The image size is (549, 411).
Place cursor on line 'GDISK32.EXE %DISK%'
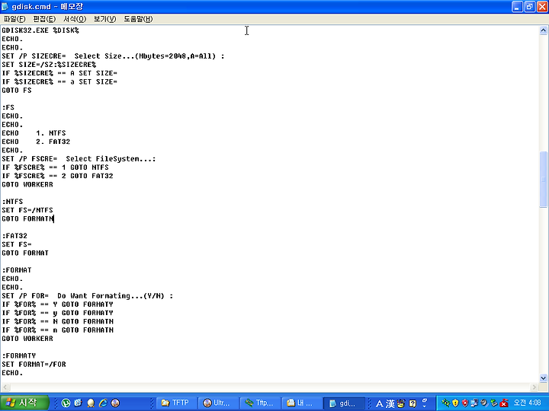coord(40,30)
